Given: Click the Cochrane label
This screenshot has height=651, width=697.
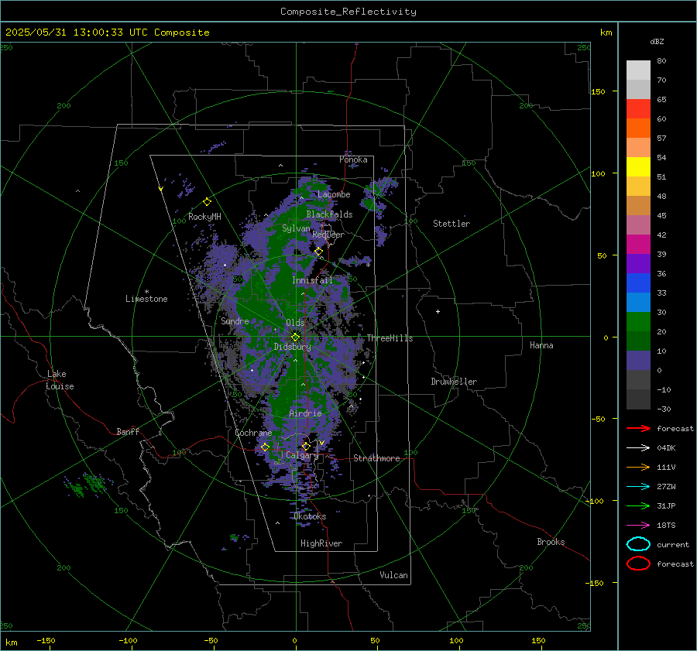Looking at the screenshot, I should [253, 433].
